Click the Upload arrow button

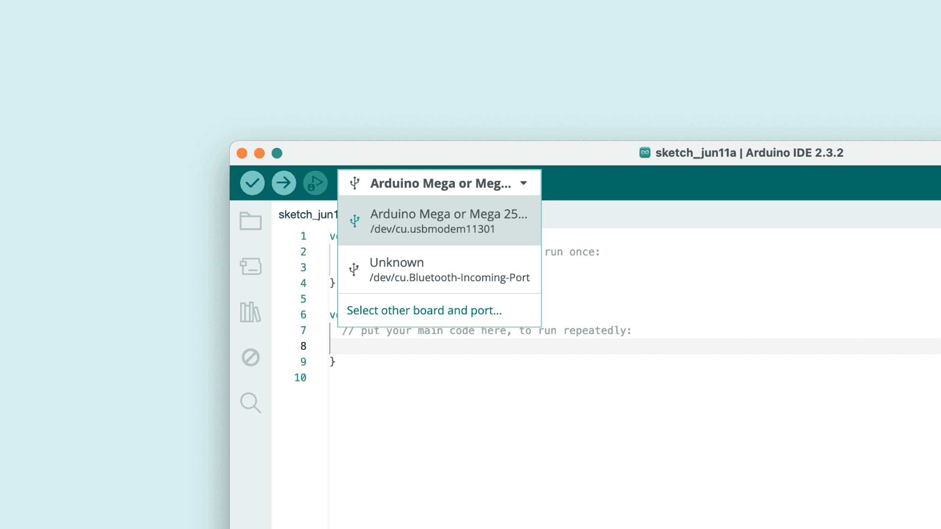coord(284,183)
